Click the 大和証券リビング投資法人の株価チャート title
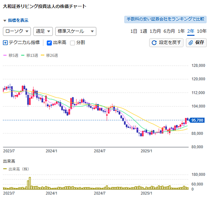This screenshot has width=210, height=197. click(44, 6)
